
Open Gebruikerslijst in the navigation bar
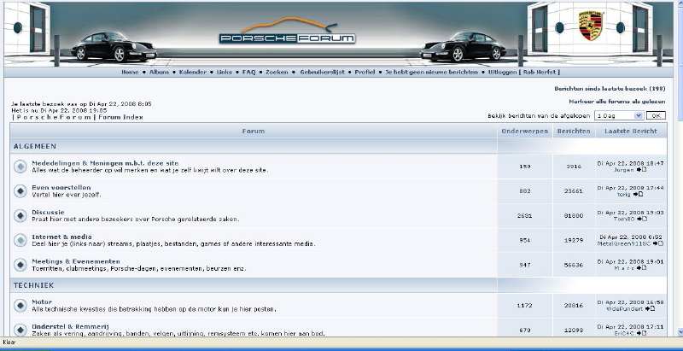coord(323,73)
